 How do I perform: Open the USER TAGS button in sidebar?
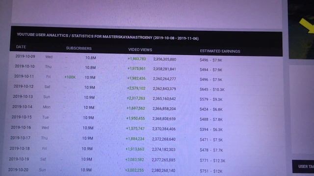(x=303, y=166)
